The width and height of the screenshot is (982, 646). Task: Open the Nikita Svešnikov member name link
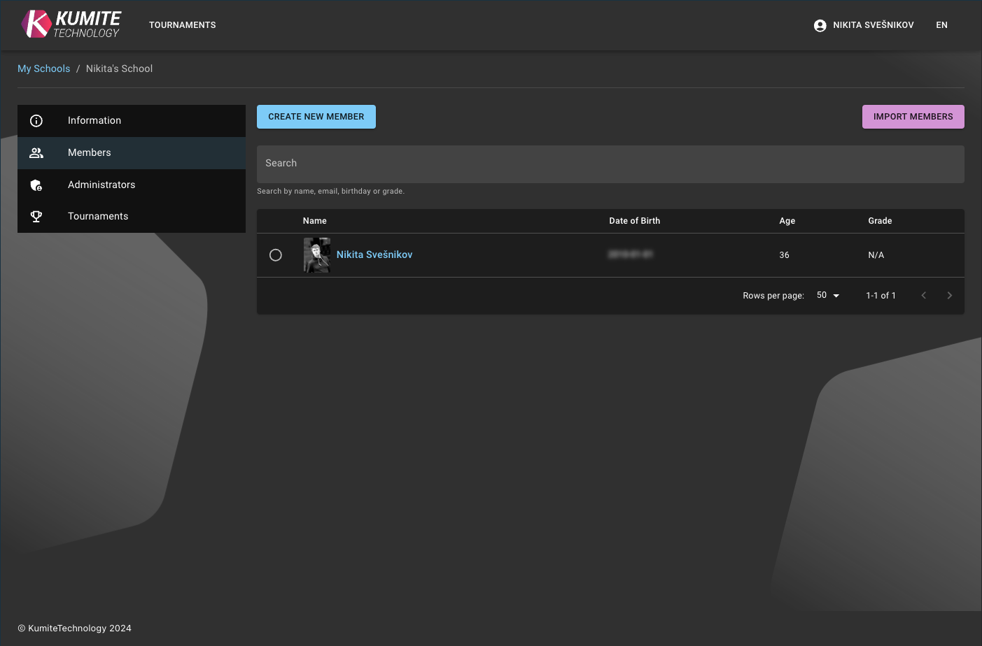click(x=374, y=254)
